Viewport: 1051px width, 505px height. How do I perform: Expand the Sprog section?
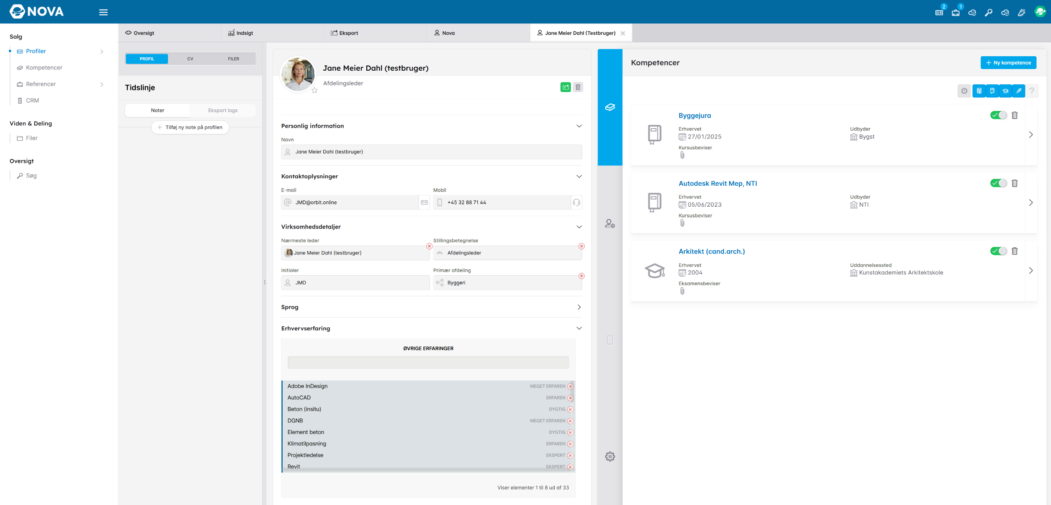click(579, 307)
